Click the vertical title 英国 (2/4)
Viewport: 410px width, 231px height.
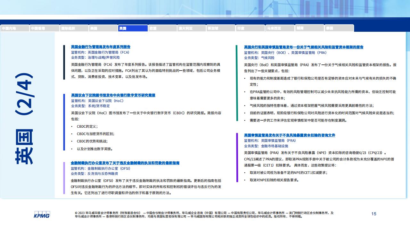point(24,119)
